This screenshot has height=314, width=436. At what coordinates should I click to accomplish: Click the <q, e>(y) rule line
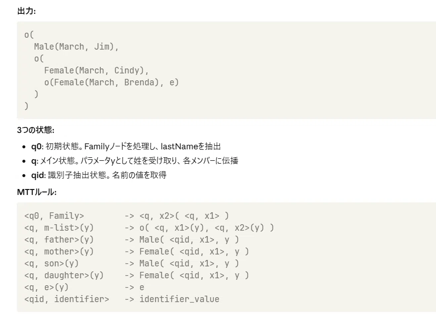point(84,287)
